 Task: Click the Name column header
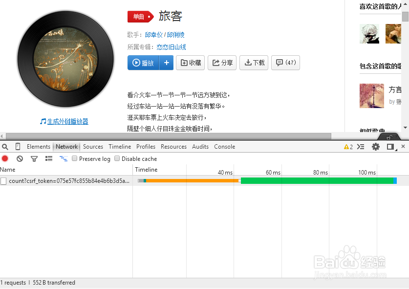pyautogui.click(x=66, y=170)
